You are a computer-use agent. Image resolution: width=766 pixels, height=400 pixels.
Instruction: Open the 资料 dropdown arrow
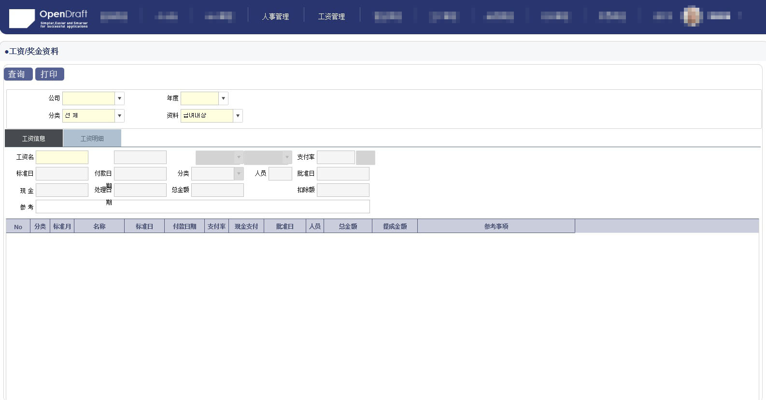coord(238,116)
